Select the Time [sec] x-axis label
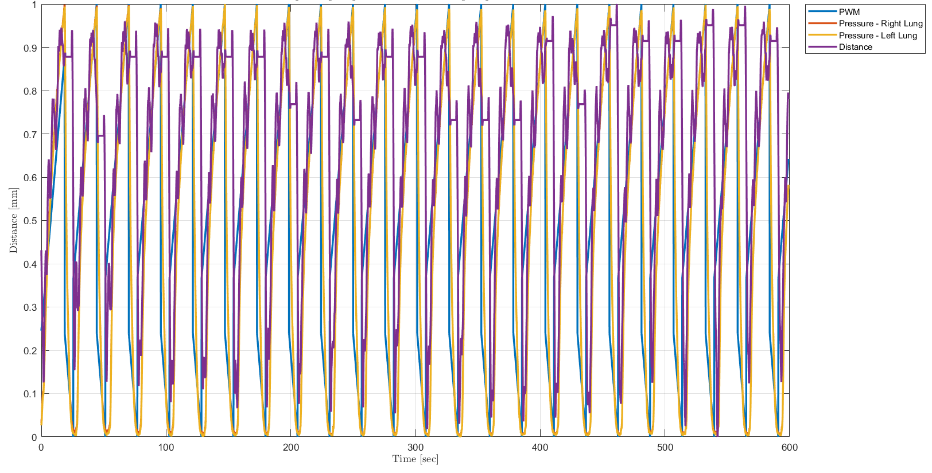Viewport: 932px width, 473px height. [x=415, y=459]
